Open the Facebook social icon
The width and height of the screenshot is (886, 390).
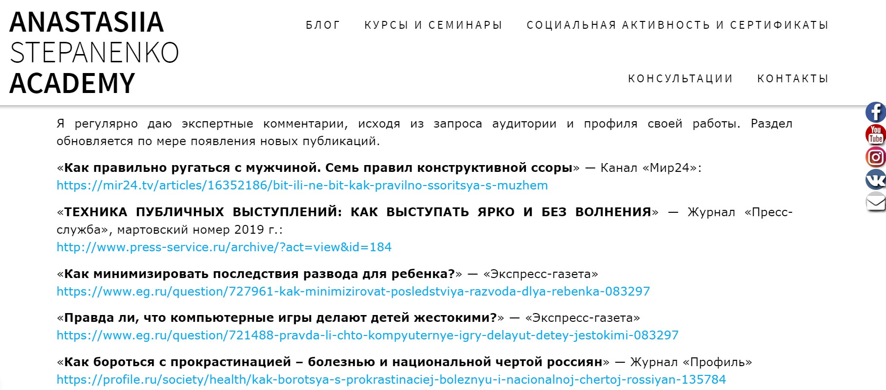pos(875,112)
